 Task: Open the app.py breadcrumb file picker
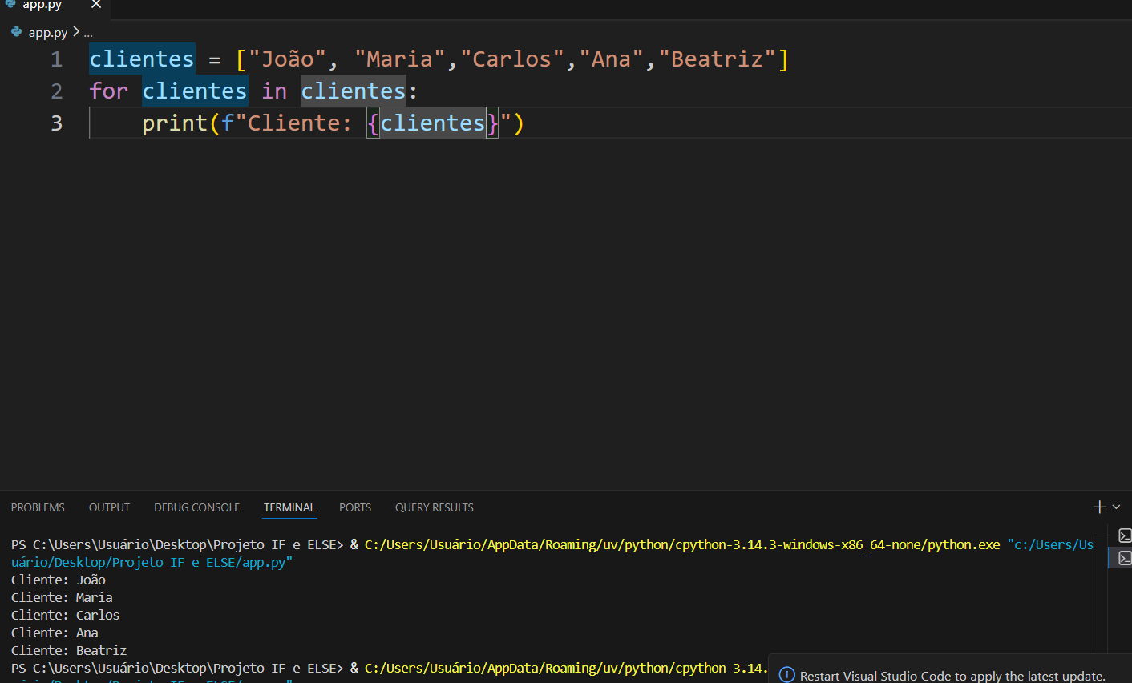48,33
